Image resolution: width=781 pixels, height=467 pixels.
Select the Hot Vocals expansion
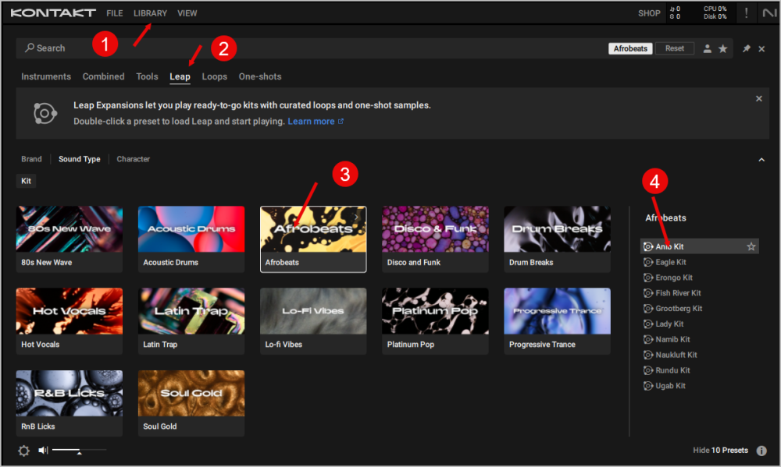[70, 321]
